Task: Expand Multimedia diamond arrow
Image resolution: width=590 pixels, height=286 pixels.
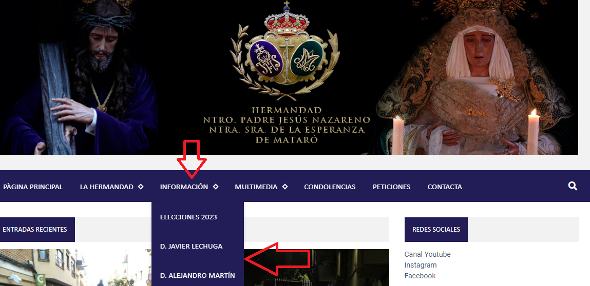Action: [285, 187]
